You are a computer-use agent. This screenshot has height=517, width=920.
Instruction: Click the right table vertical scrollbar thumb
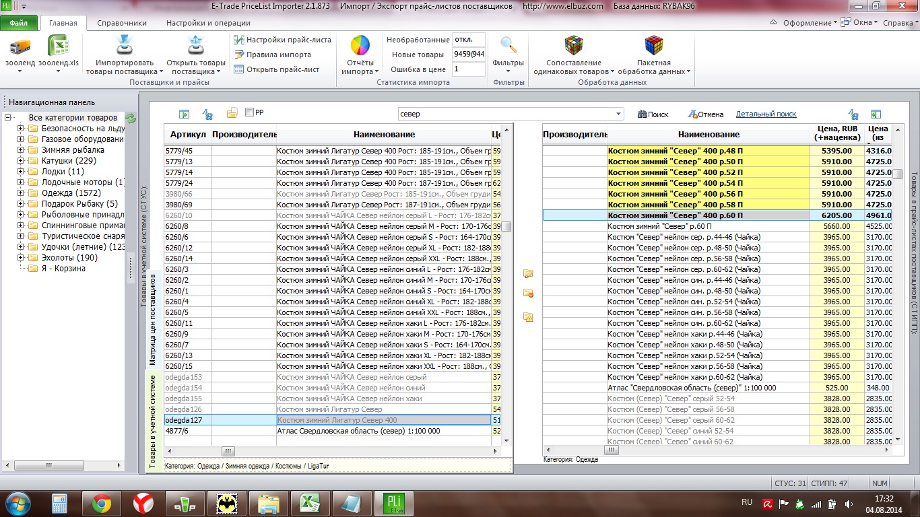pyautogui.click(x=897, y=173)
